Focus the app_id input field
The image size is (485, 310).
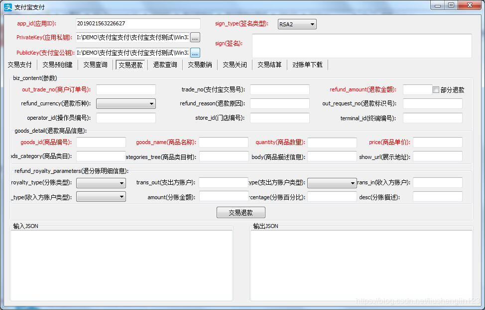coord(138,24)
